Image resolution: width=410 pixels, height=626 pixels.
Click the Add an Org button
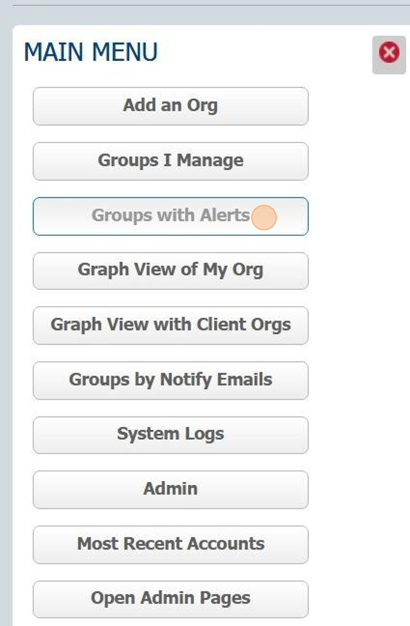coord(170,106)
